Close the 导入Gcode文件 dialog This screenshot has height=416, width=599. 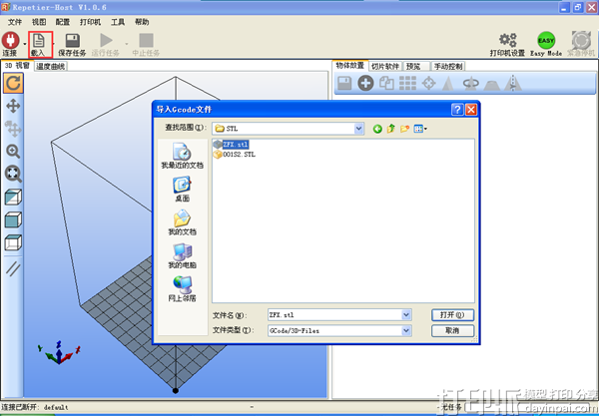471,110
